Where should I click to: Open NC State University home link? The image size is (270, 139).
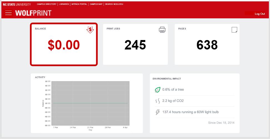point(17,4)
